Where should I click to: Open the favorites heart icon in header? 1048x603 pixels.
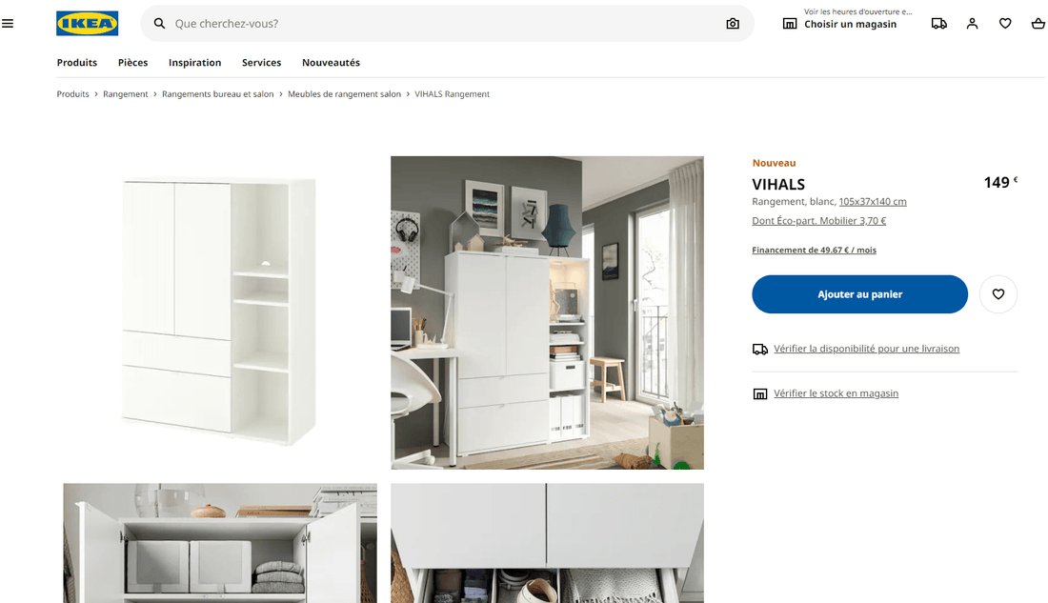1005,23
